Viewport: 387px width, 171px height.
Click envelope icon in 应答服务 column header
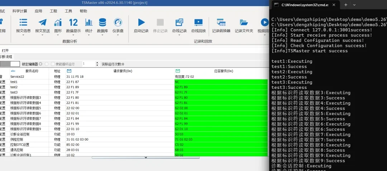(x=178, y=71)
